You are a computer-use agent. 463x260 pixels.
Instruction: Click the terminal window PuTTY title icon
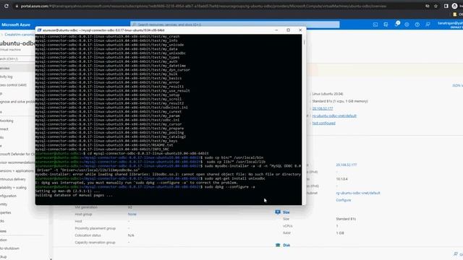click(x=39, y=30)
